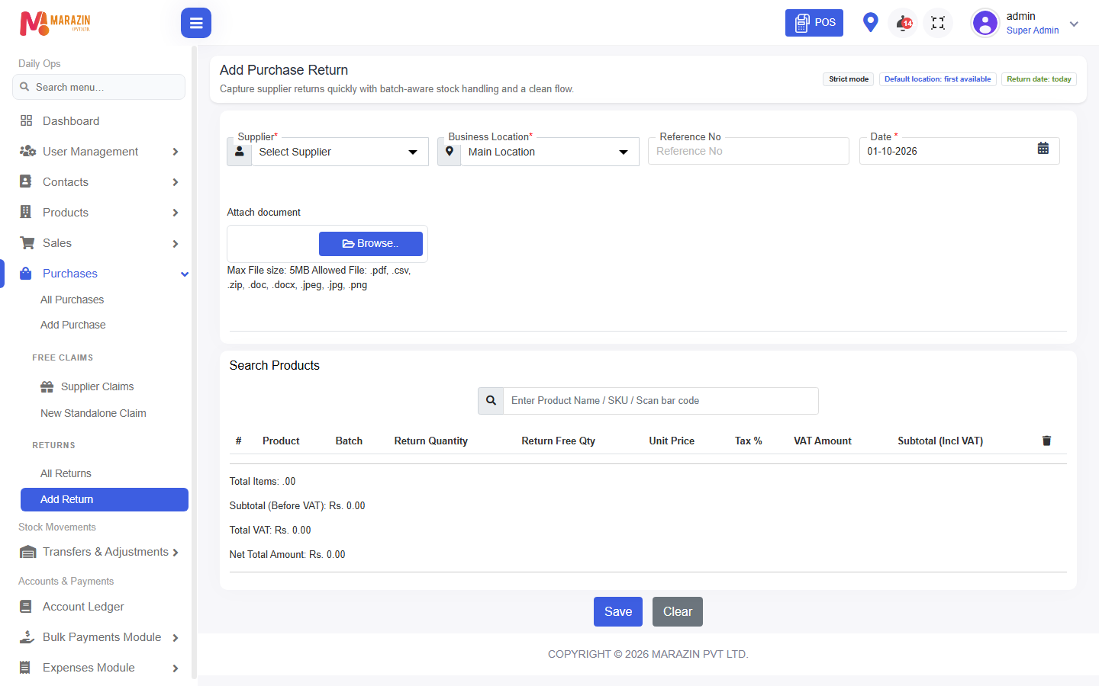Click the Supplier person icon

coord(240,152)
